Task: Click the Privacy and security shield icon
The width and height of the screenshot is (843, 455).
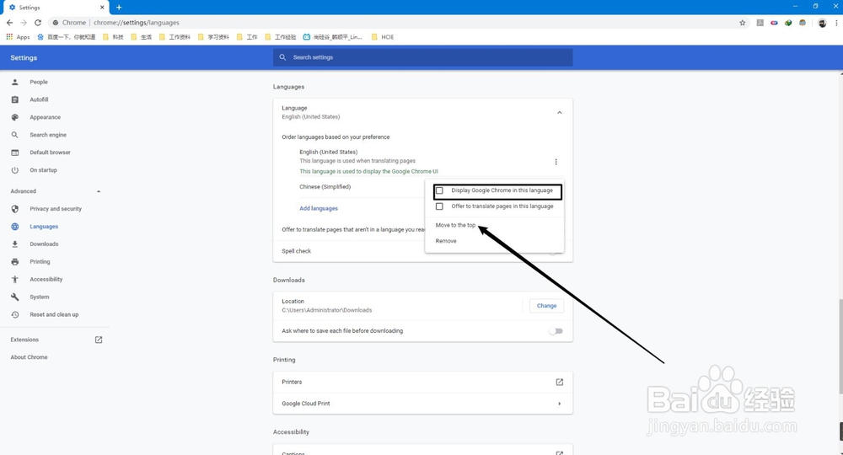Action: (x=15, y=209)
